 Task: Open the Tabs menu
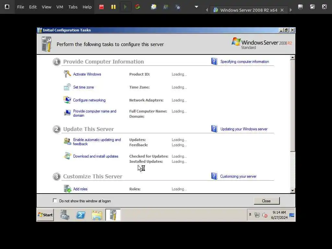(x=73, y=7)
